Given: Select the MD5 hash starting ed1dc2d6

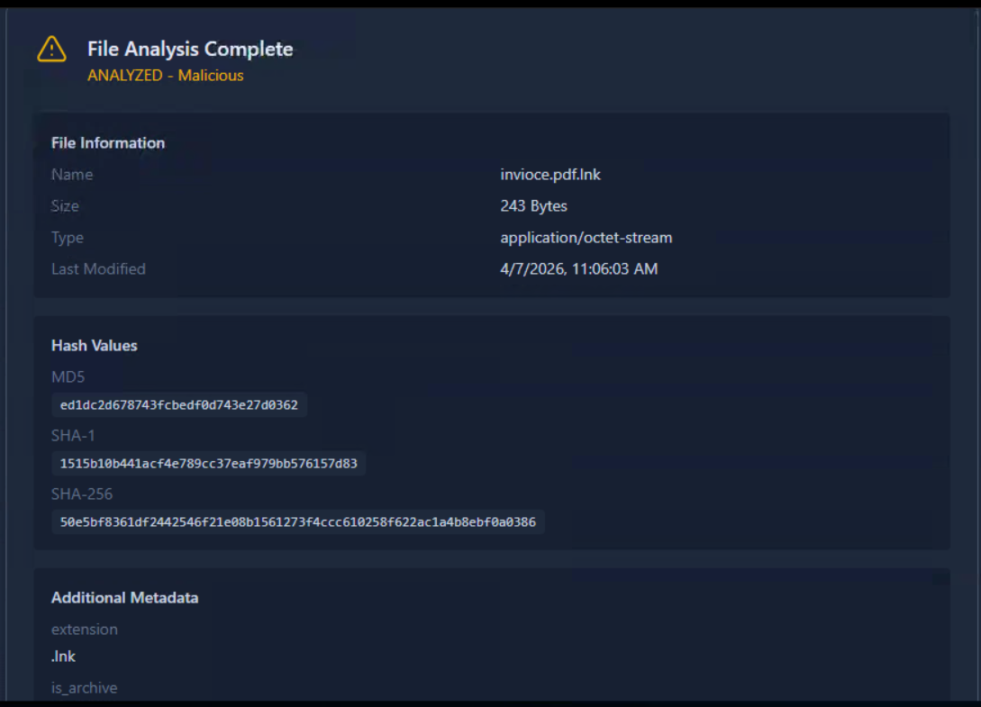Looking at the screenshot, I should [x=179, y=404].
